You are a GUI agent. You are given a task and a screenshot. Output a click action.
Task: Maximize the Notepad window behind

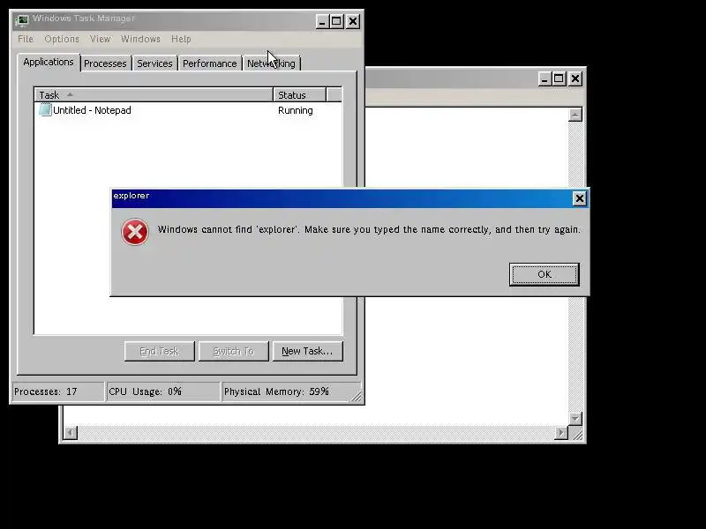click(x=559, y=78)
